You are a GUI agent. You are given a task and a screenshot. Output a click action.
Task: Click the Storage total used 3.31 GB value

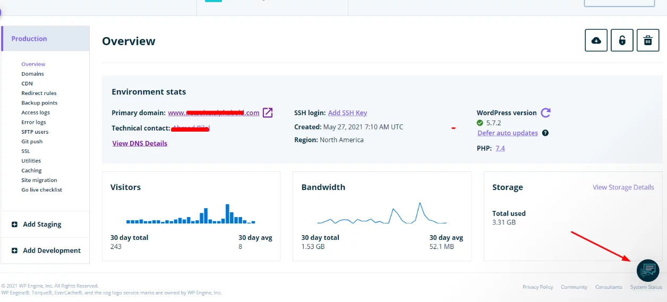[x=504, y=222]
